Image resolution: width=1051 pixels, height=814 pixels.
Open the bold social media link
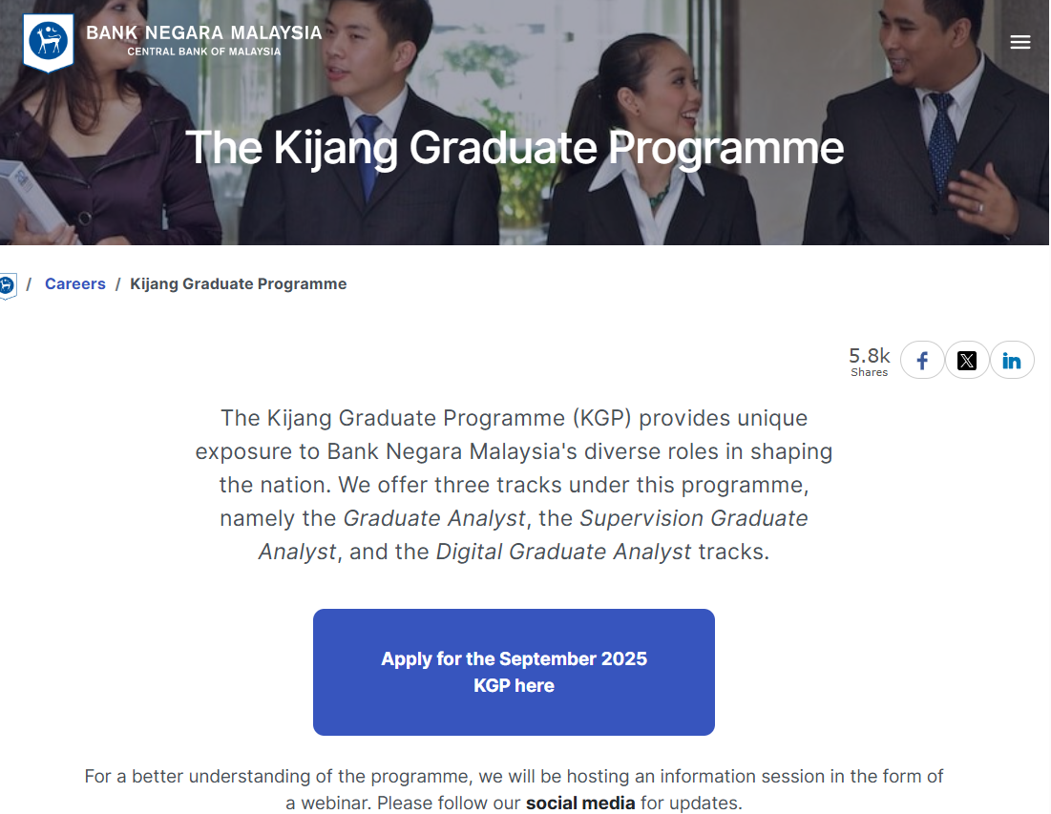580,803
